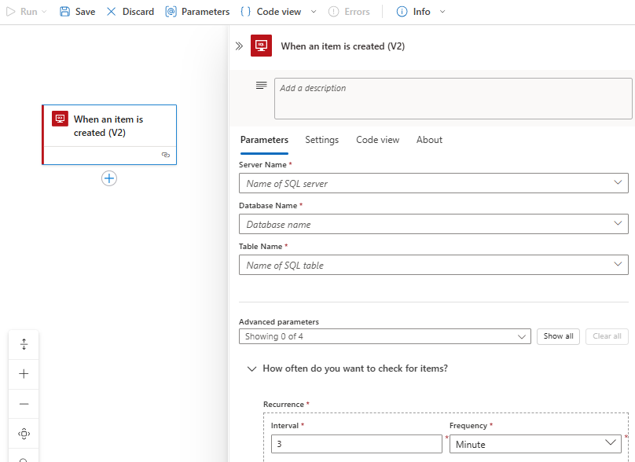Collapse the panel using double chevron icon
The width and height of the screenshot is (635, 462).
pyautogui.click(x=239, y=46)
